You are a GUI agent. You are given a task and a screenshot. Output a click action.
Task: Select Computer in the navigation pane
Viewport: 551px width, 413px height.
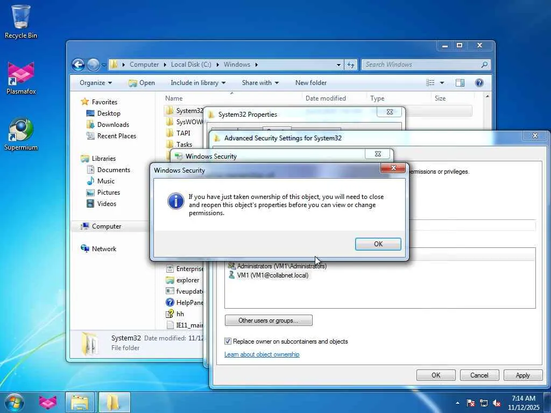pos(107,226)
